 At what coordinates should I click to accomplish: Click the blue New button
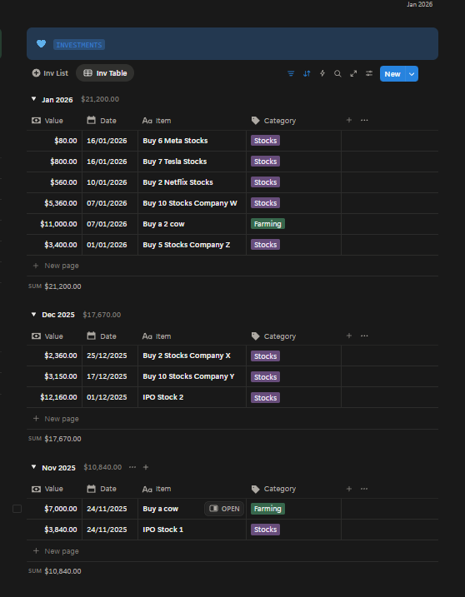[x=392, y=74]
